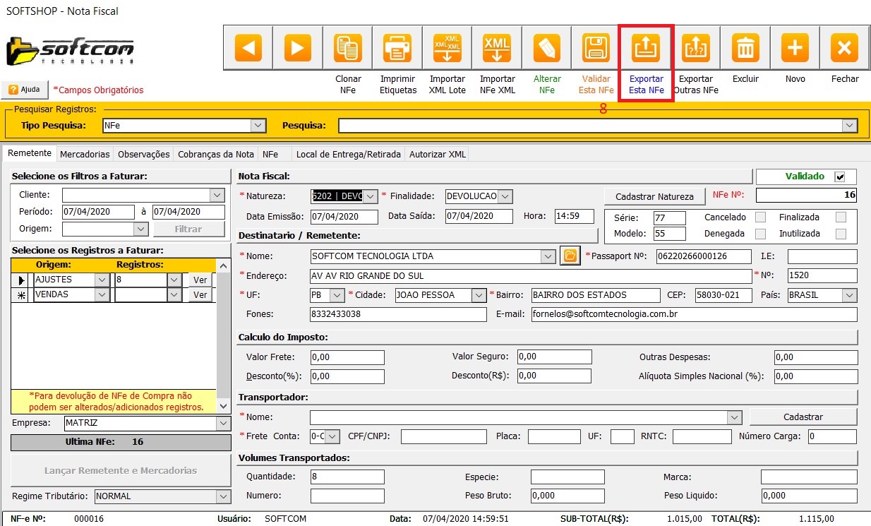Screen dimensions: 871x526
Task: Switch to the Mercadorias tab
Action: pos(85,154)
